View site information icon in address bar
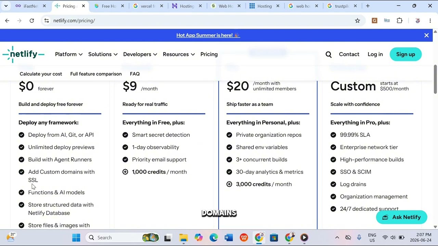Image resolution: width=438 pixels, height=246 pixels. click(47, 20)
